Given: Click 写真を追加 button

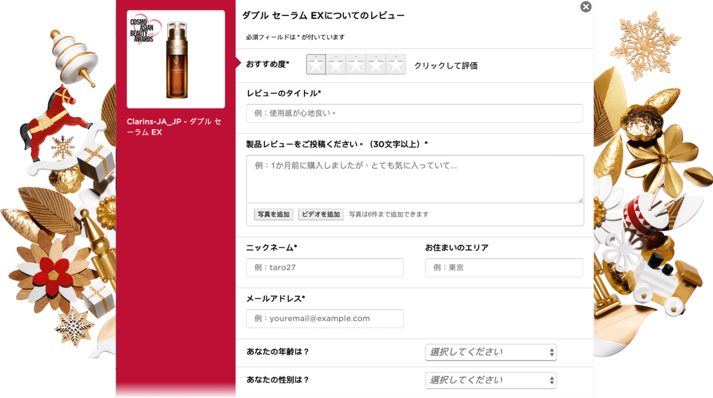Looking at the screenshot, I should tap(274, 214).
